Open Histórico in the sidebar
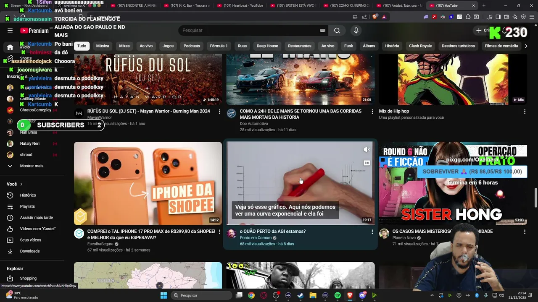Image resolution: width=538 pixels, height=302 pixels. pyautogui.click(x=28, y=195)
